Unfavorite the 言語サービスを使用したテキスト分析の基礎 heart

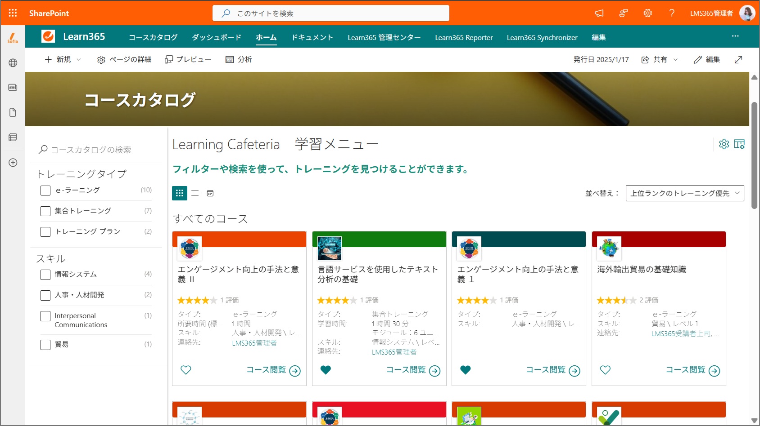click(x=326, y=370)
